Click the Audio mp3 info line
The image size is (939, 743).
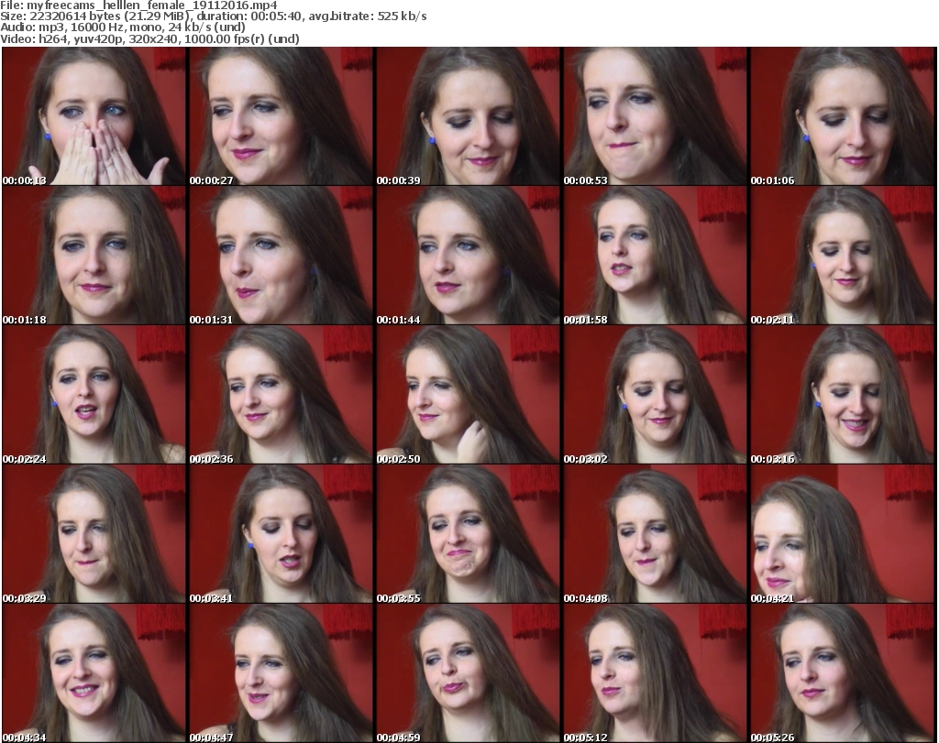click(x=123, y=27)
